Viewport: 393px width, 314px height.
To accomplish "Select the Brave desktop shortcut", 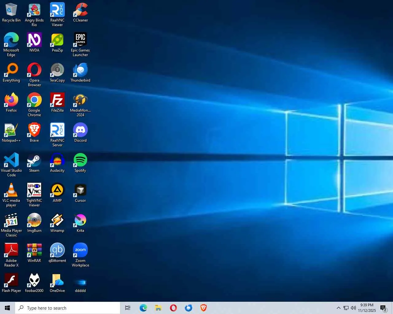I will tap(34, 132).
